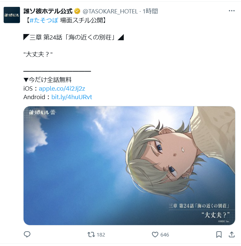Click the @TASOKARE_HOTEL handle

[110, 11]
